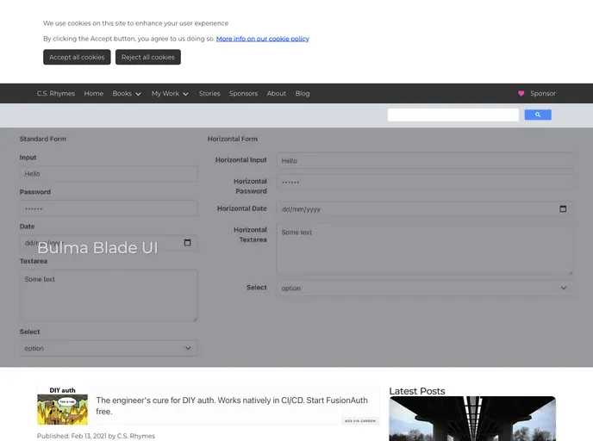Open the Blog page

[x=303, y=93]
